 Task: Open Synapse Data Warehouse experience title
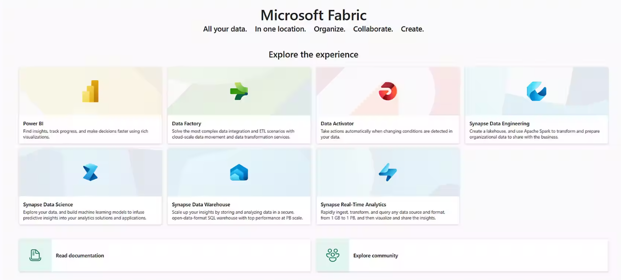pos(201,205)
